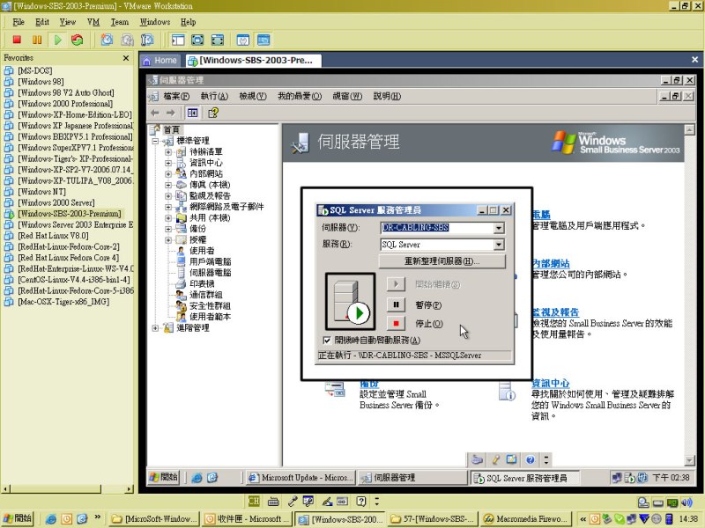The height and width of the screenshot is (528, 705).
Task: Click the help icon in 伺服器管理 toolbar
Action: [x=213, y=113]
